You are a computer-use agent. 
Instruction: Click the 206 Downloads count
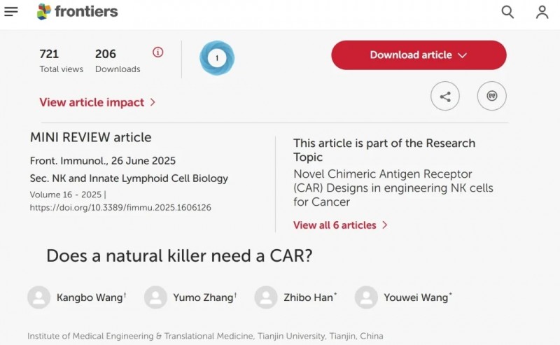(x=118, y=61)
